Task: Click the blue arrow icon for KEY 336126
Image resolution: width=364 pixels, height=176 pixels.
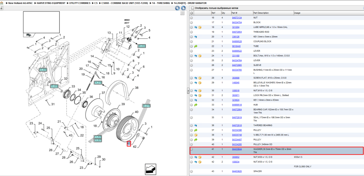Action: pos(196,37)
